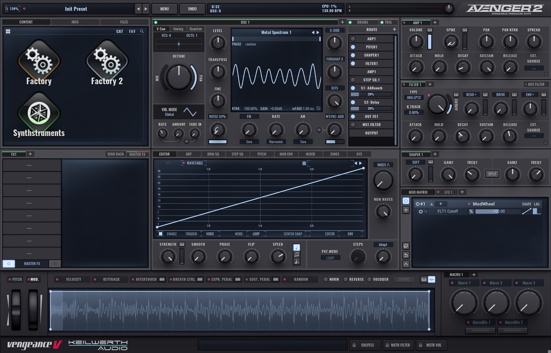
Task: Open the content search magnifier
Action: (142, 31)
